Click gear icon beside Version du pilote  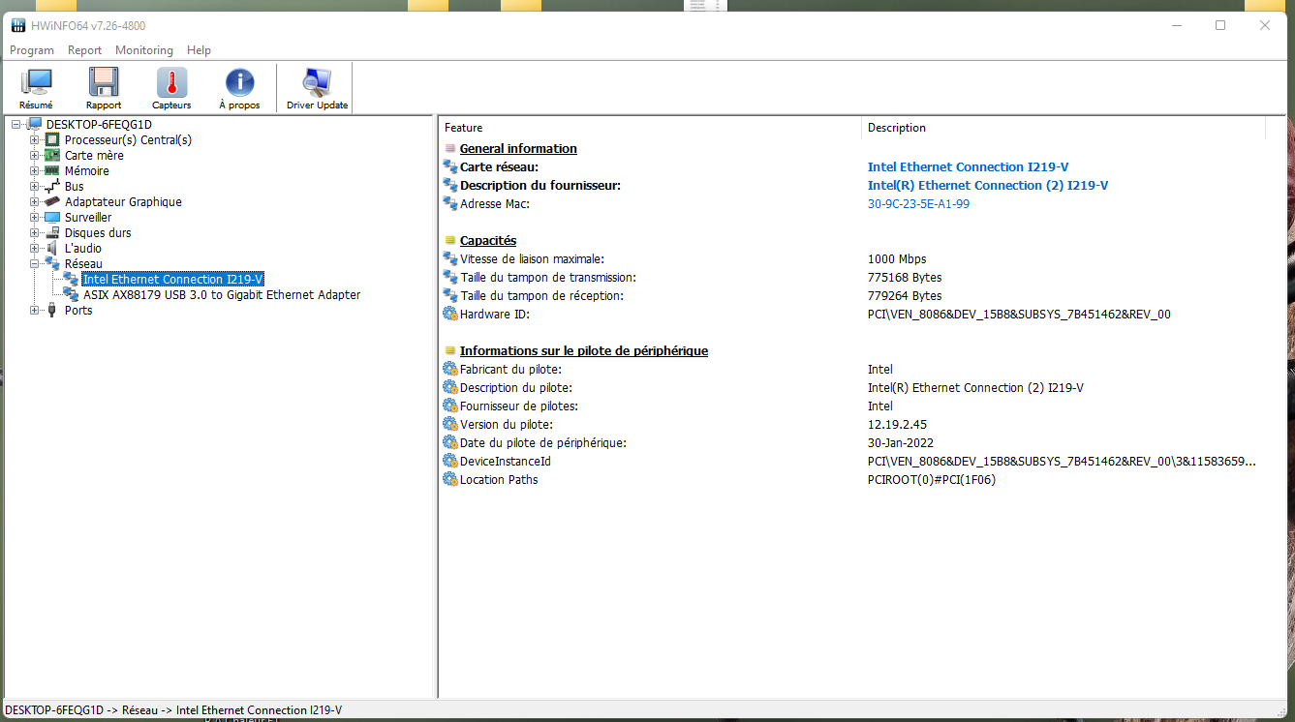click(449, 424)
